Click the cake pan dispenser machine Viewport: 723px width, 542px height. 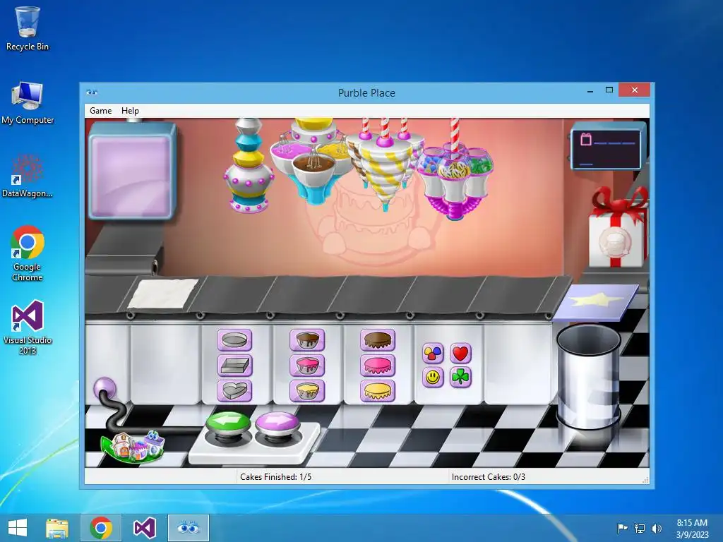[x=249, y=166]
